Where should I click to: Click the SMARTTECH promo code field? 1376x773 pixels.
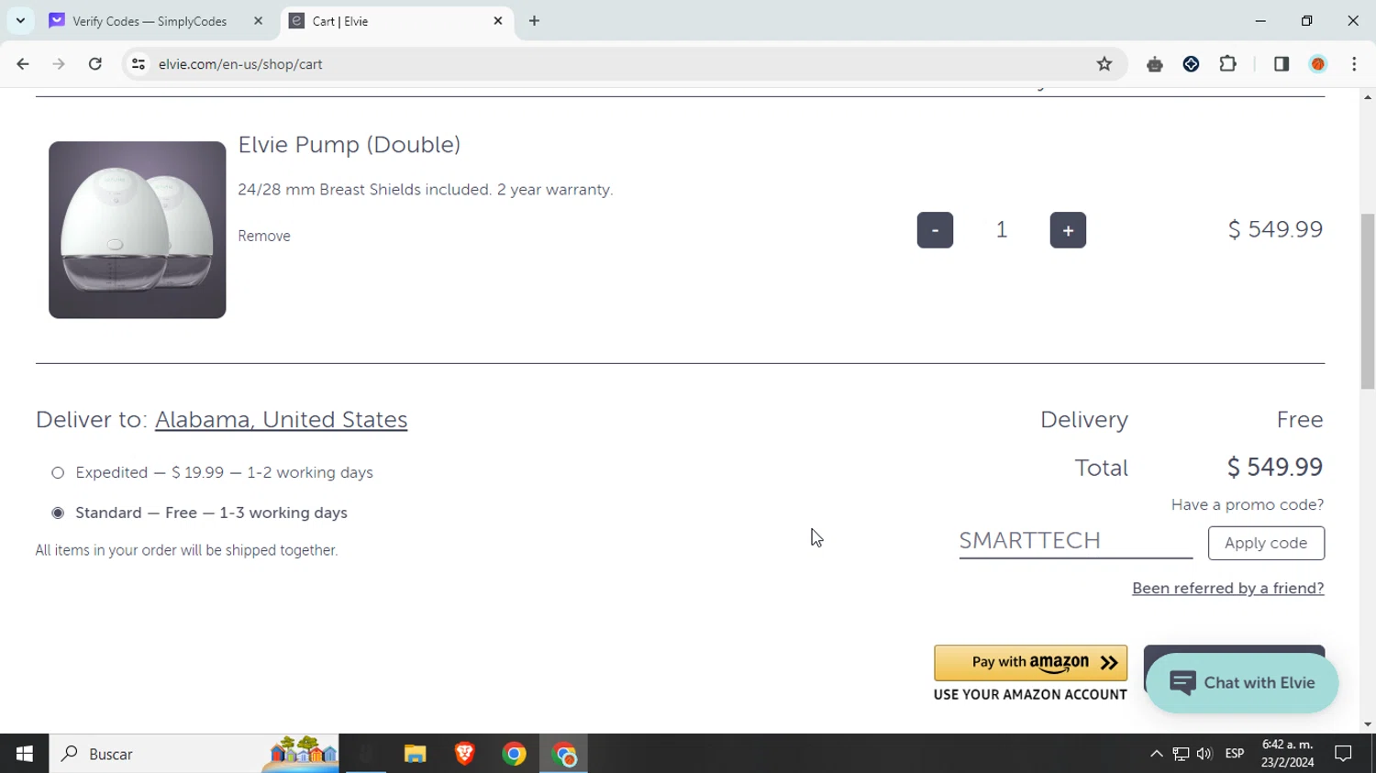point(1075,541)
